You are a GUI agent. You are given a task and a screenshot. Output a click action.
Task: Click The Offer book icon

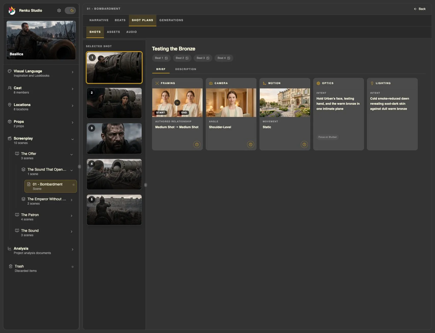point(17,154)
